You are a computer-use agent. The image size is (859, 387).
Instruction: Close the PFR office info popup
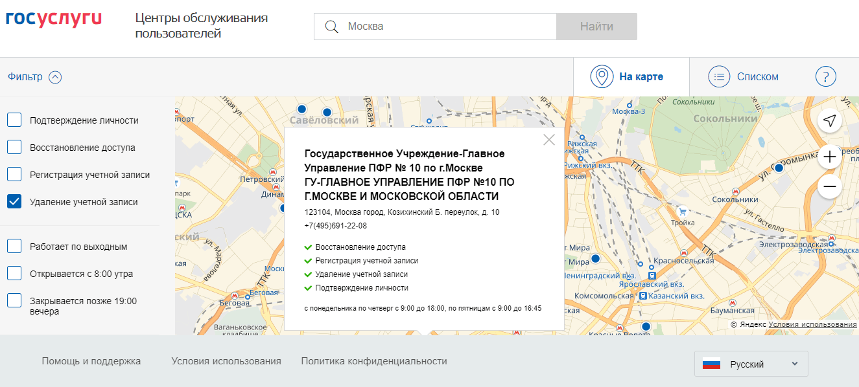(x=549, y=139)
